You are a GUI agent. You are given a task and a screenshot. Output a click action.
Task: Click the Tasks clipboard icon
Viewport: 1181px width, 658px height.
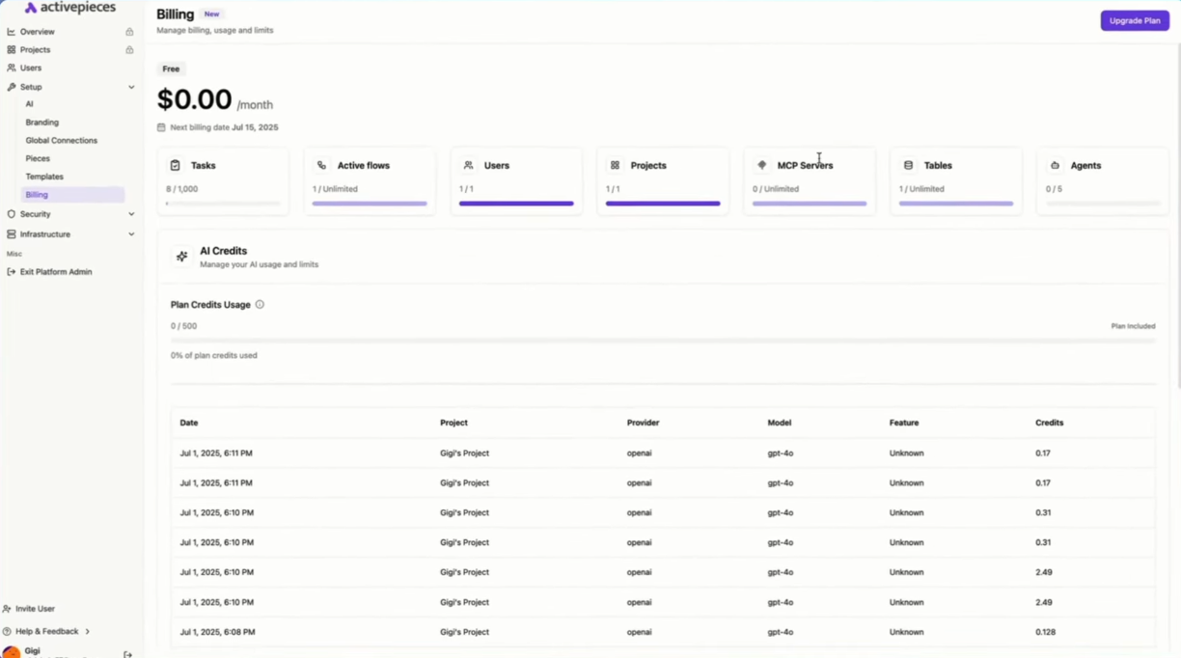[175, 166]
